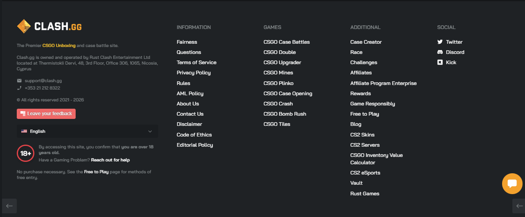Open the Affiliate Program Enterprise link
Image resolution: width=525 pixels, height=217 pixels.
tap(383, 83)
